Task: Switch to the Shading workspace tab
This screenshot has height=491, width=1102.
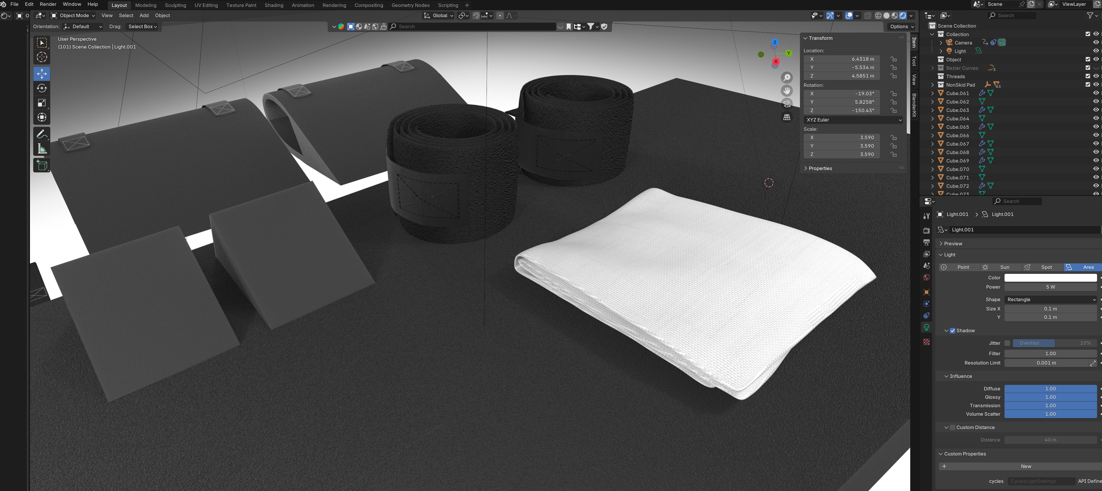Action: 274,5
